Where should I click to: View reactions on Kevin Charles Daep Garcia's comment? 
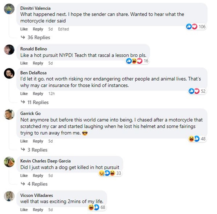click(x=110, y=173)
